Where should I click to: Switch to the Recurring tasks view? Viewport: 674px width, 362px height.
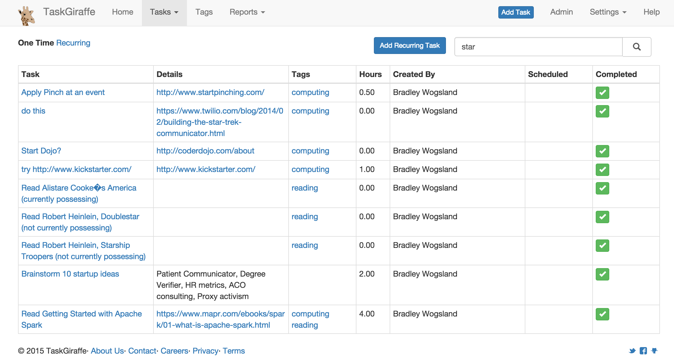click(73, 43)
